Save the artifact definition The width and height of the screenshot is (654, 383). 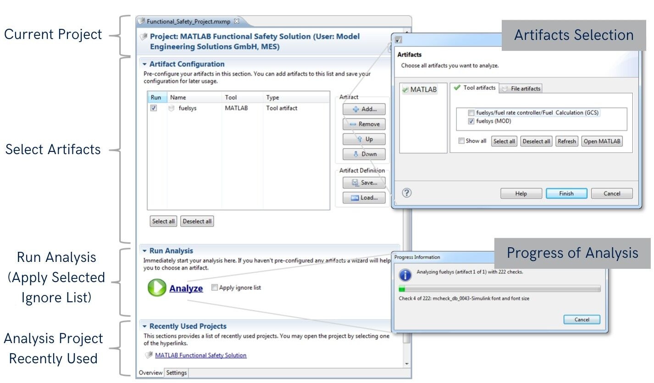pos(364,183)
